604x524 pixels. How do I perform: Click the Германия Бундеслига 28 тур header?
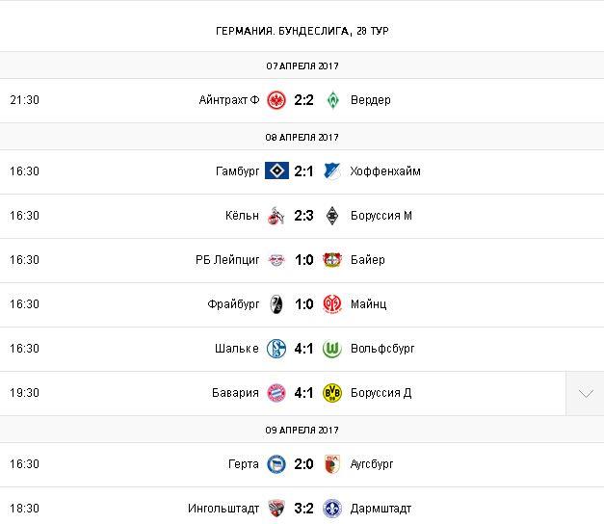click(302, 31)
